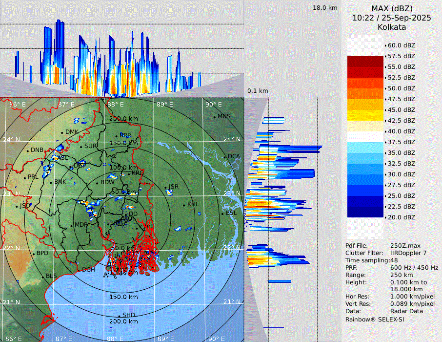442x342 pixels.
Task: Click the 20.0 dBZ legend label
Action: [x=401, y=217]
